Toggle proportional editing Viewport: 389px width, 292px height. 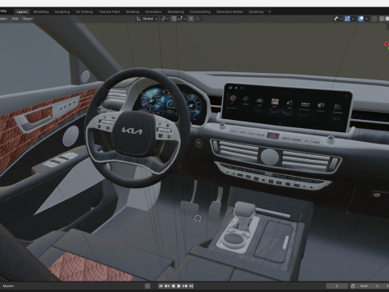click(x=191, y=19)
